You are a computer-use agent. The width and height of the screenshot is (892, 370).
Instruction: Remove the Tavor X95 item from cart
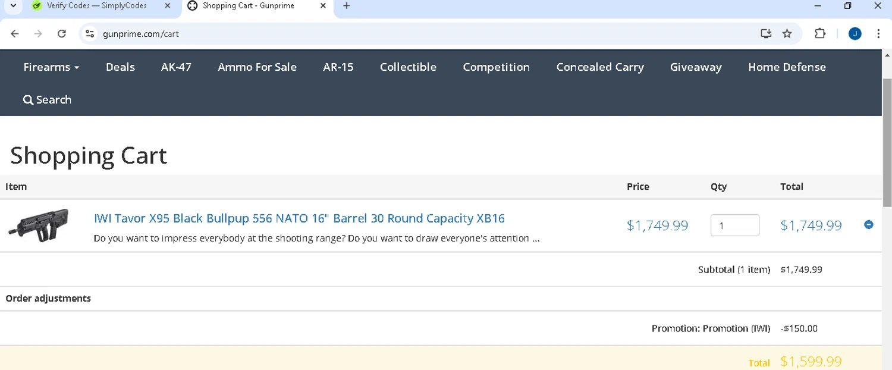(868, 225)
